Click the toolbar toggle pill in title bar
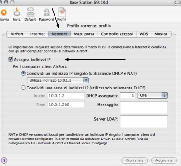Viewport: 181px width, 166px height. point(177,2)
